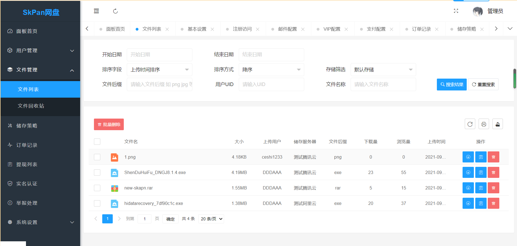Open the 排序字段 dropdown

coord(159,70)
